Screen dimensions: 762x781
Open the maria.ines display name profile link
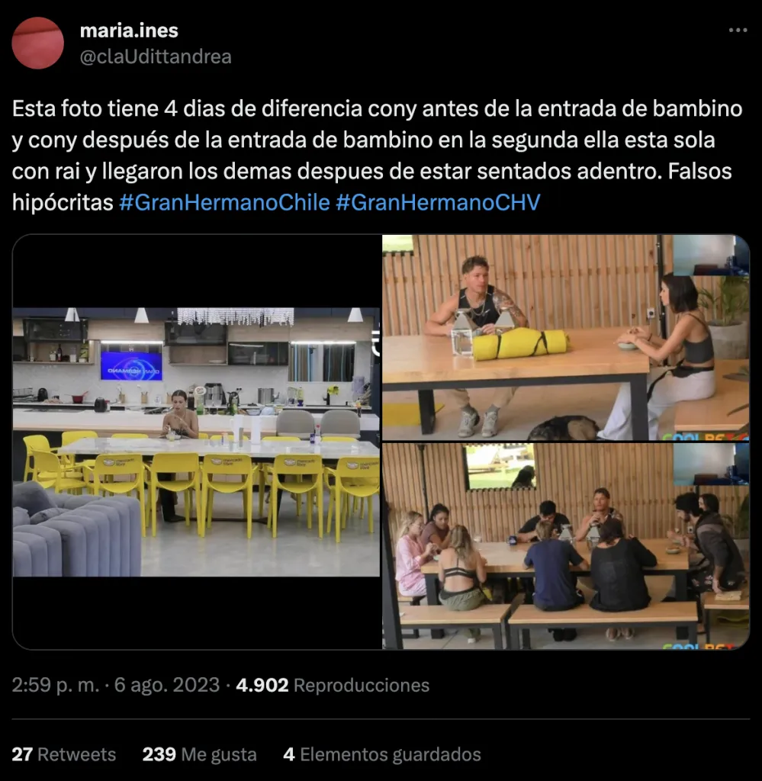[129, 31]
